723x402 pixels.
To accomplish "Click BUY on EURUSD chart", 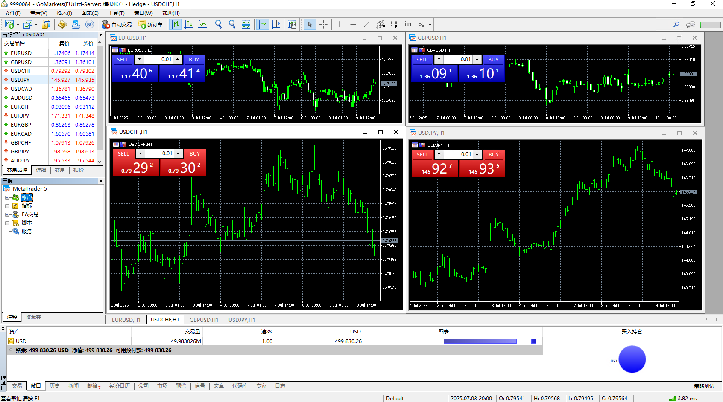I will tap(194, 60).
